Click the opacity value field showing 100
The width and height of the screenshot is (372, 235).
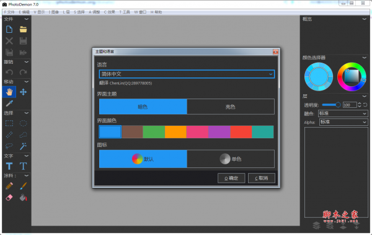(x=350, y=105)
